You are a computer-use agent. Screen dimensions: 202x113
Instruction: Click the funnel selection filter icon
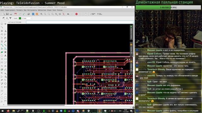[x=10, y=18]
